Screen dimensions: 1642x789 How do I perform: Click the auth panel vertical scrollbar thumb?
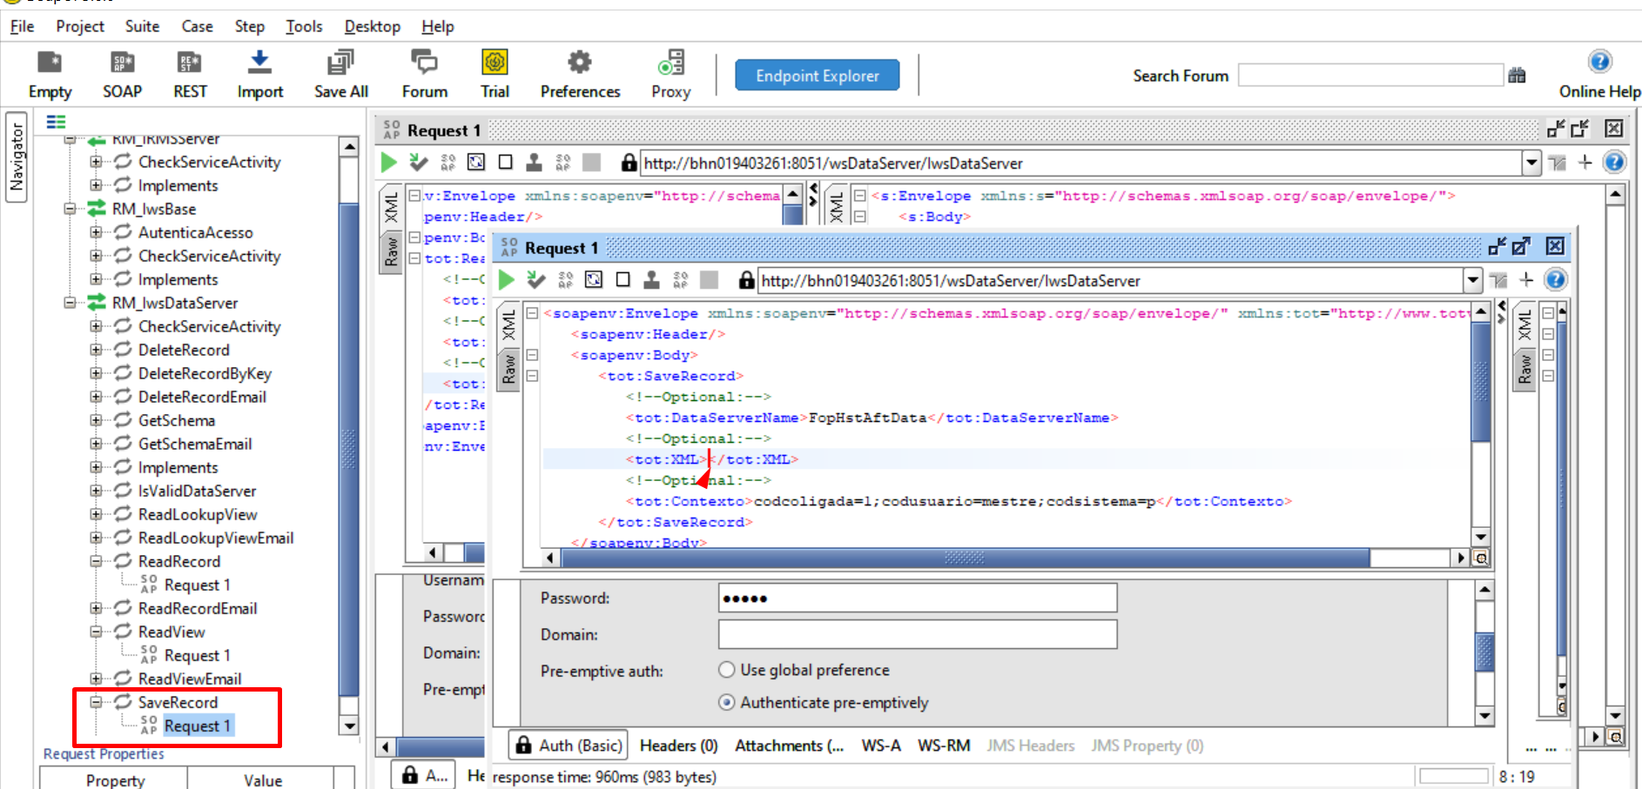point(1484,652)
